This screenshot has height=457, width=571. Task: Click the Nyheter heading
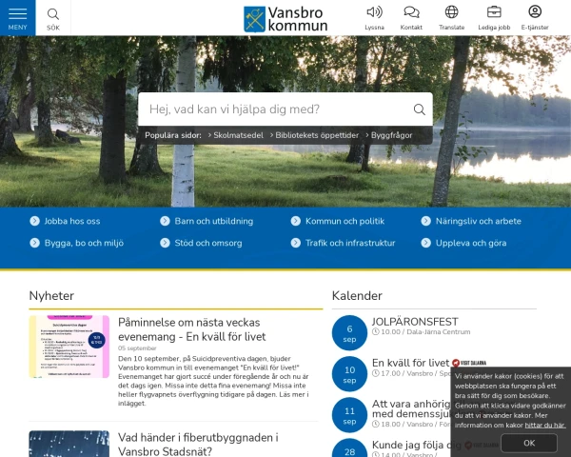point(51,295)
